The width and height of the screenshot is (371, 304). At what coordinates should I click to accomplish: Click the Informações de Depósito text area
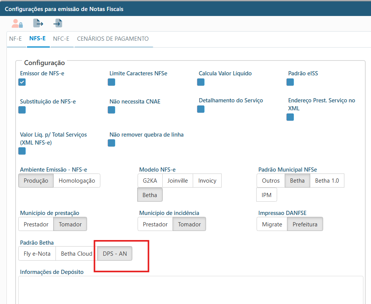190,289
